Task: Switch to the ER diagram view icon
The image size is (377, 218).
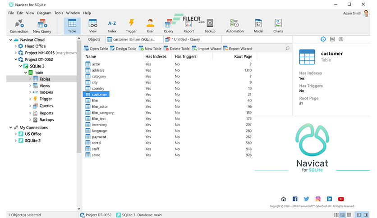Action: tap(349, 215)
